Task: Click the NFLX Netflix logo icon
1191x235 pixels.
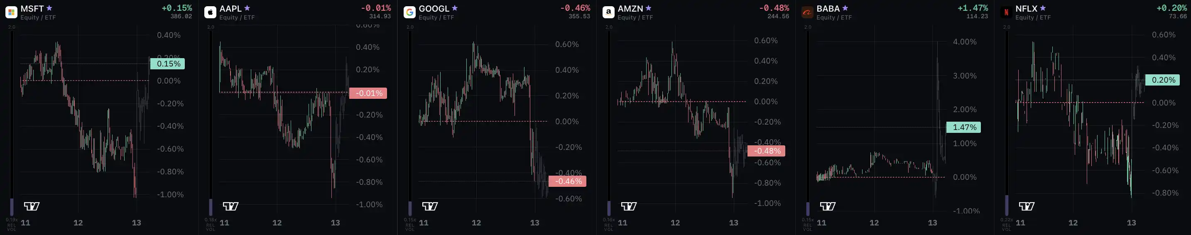Action: point(1006,12)
